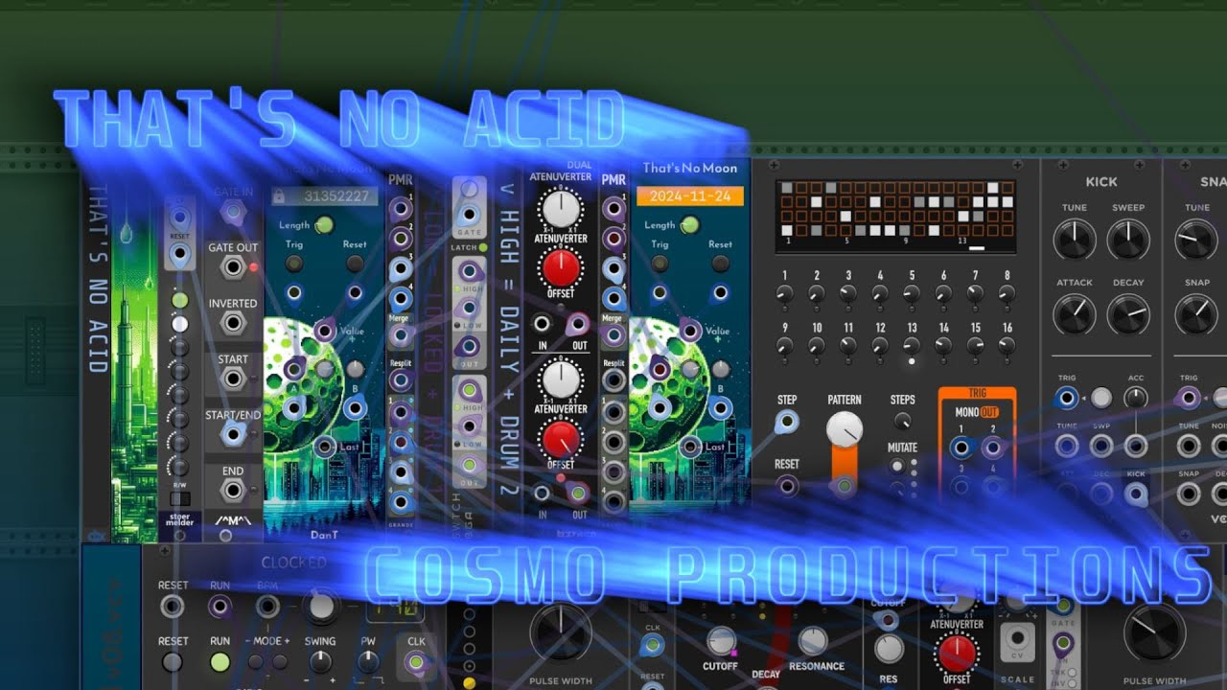Click the upper IN jack of Dual Atenuverter

543,324
